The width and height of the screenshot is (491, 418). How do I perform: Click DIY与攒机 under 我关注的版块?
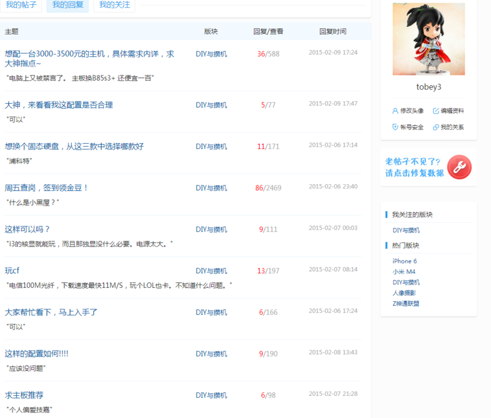click(x=406, y=230)
